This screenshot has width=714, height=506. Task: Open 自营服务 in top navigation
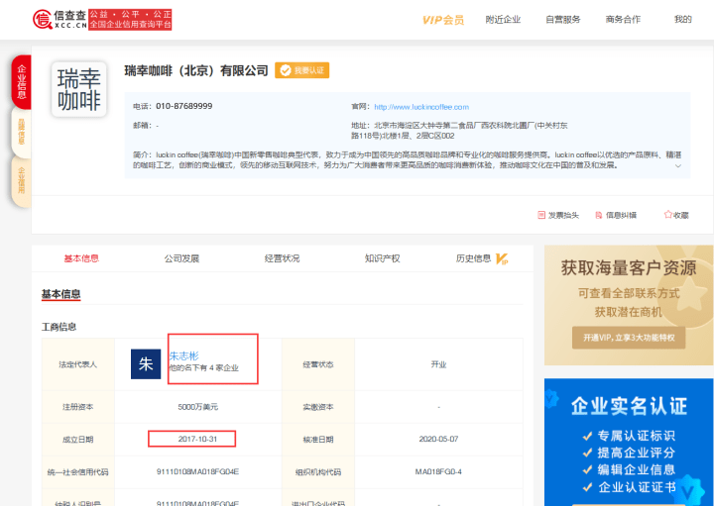click(563, 19)
